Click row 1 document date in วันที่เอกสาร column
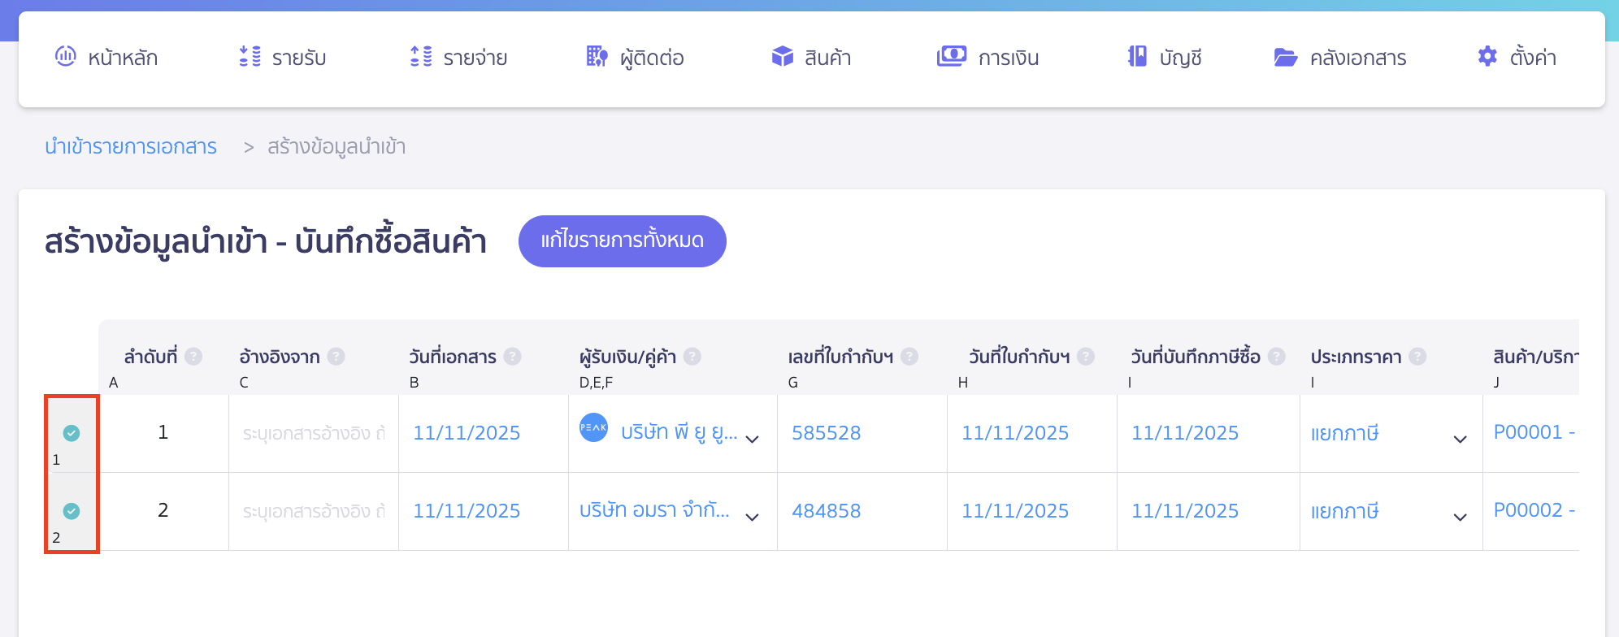 click(467, 433)
